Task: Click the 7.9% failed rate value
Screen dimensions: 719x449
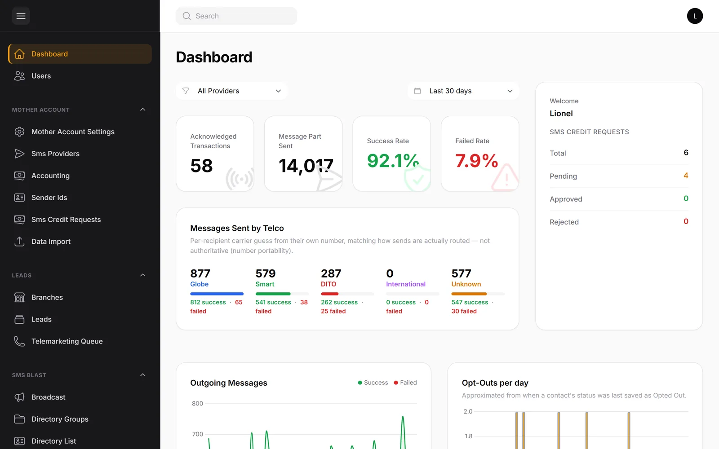Action: (x=476, y=161)
